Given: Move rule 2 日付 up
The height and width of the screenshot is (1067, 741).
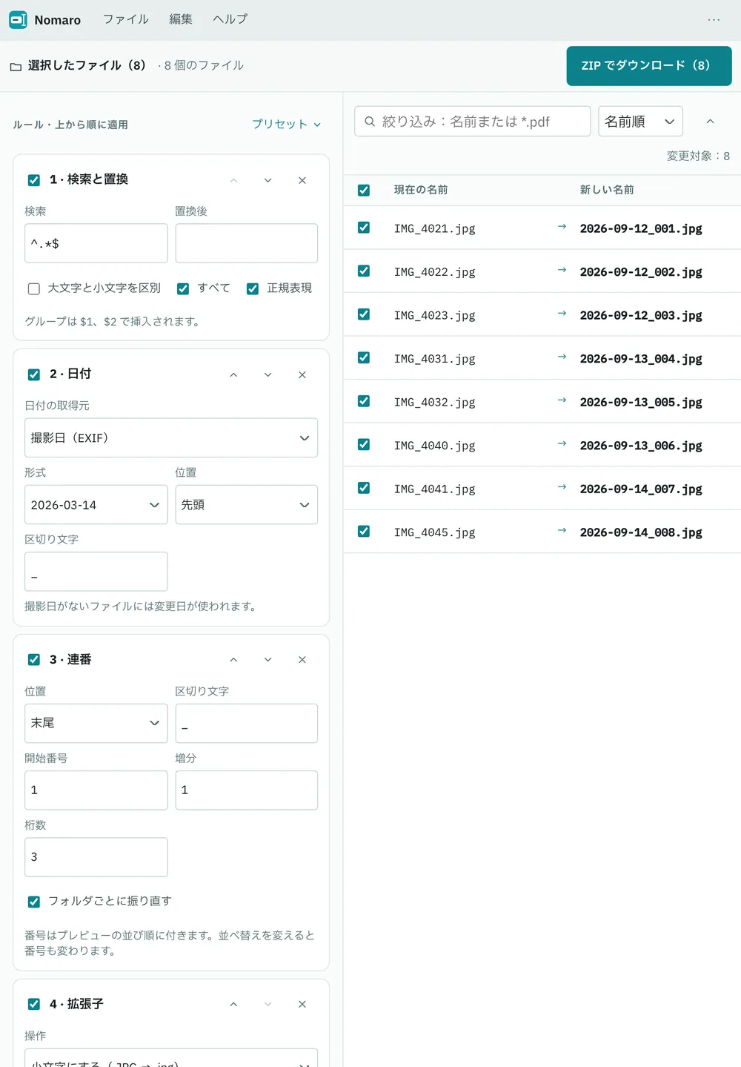Looking at the screenshot, I should tap(233, 374).
